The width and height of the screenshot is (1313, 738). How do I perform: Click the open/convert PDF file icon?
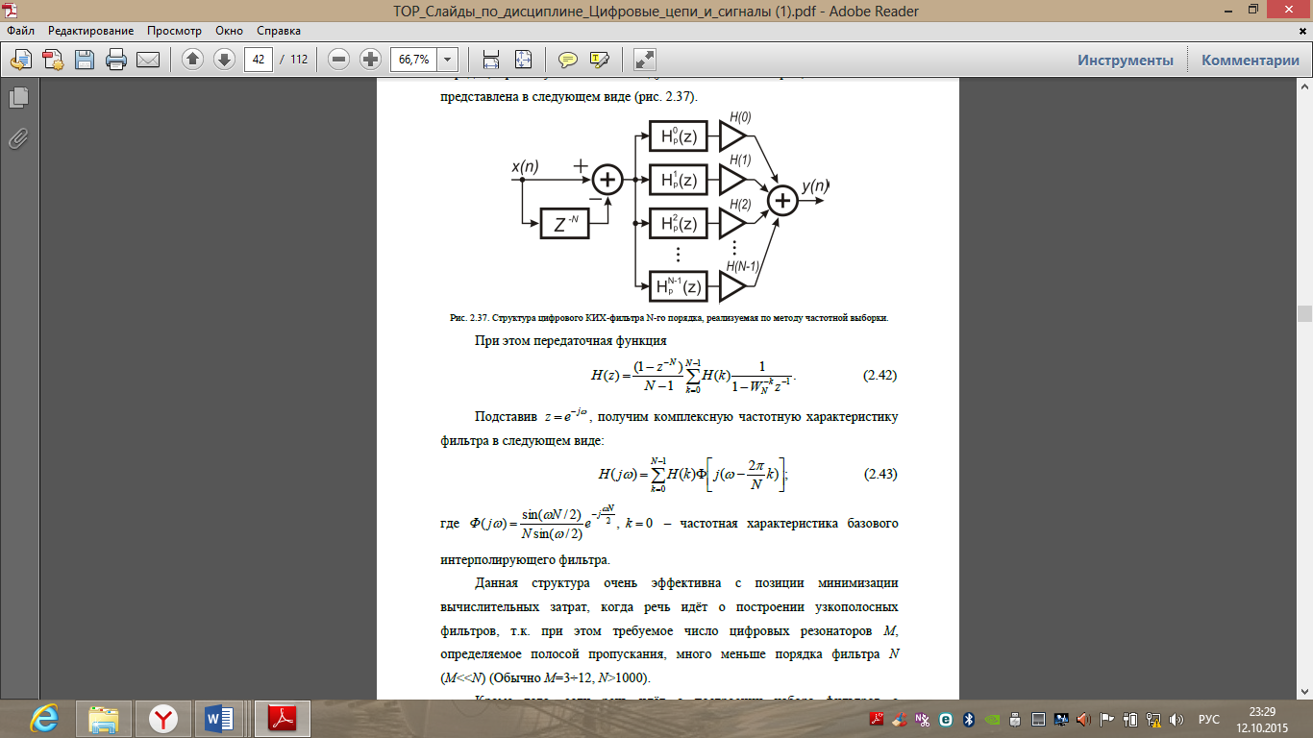21,60
